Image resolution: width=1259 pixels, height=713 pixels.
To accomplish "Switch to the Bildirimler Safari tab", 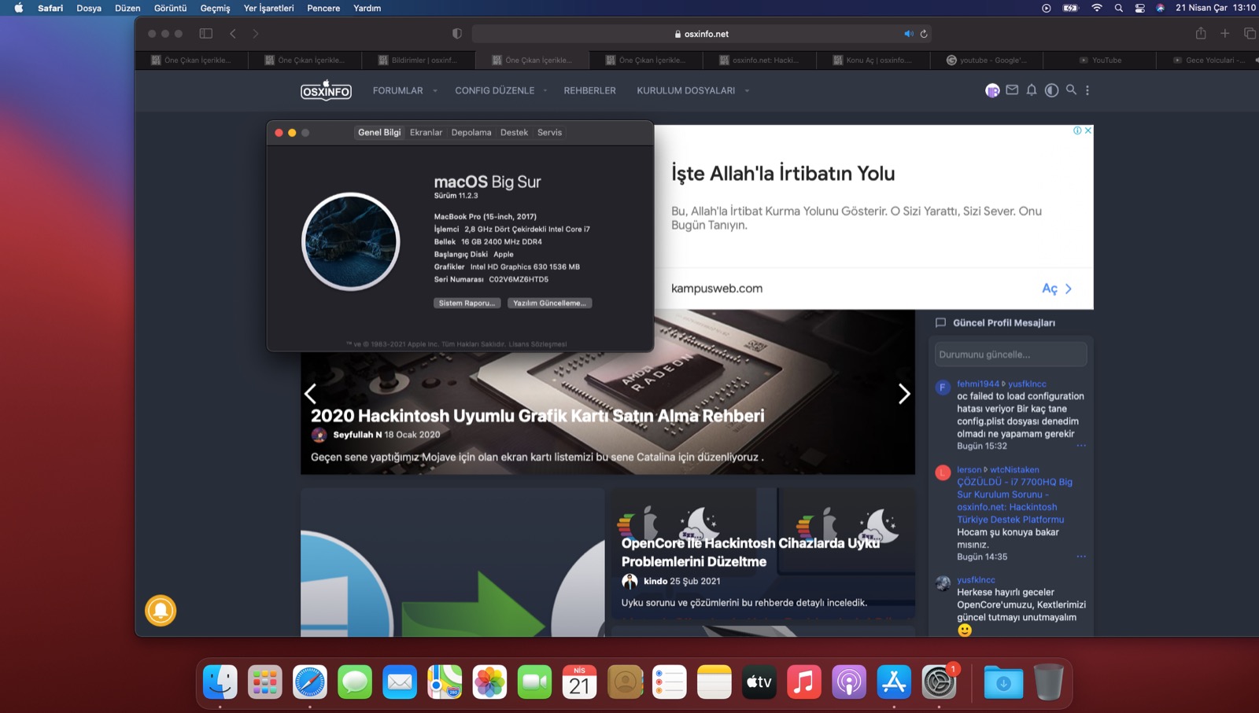I will (x=418, y=60).
